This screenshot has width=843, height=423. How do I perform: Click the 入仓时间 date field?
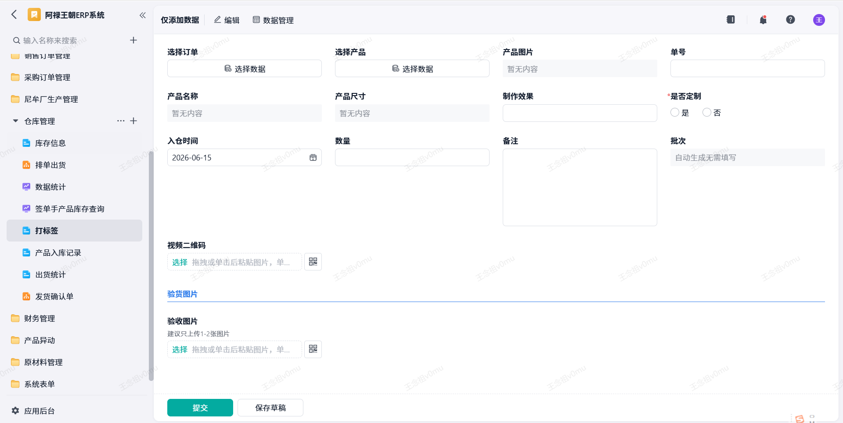pos(245,157)
